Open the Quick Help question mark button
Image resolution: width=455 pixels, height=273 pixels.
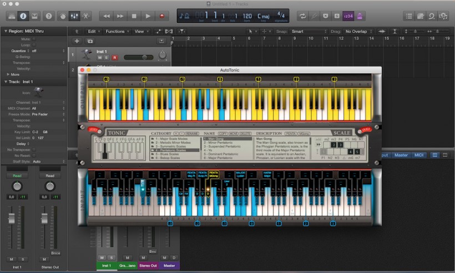(48, 16)
